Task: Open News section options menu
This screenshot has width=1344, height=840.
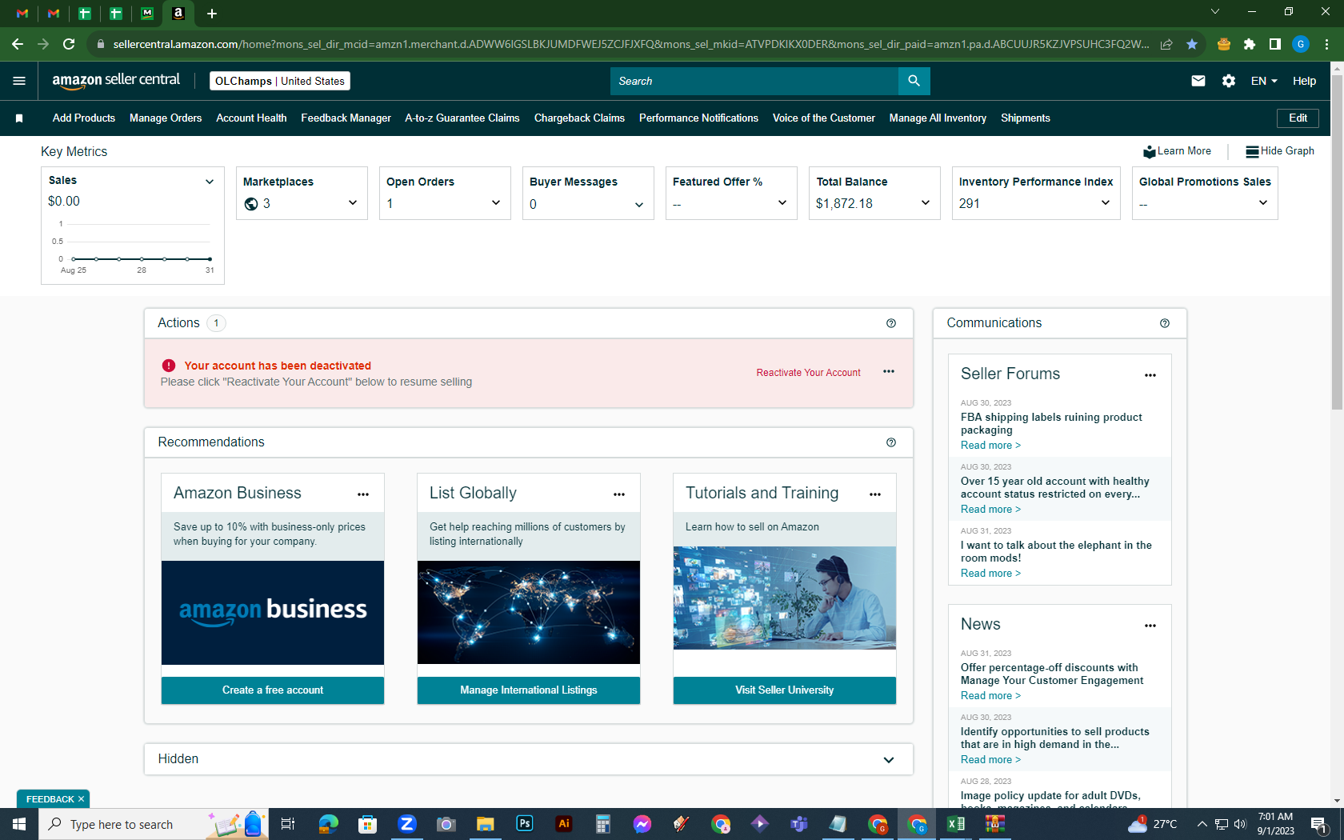Action: point(1150,626)
